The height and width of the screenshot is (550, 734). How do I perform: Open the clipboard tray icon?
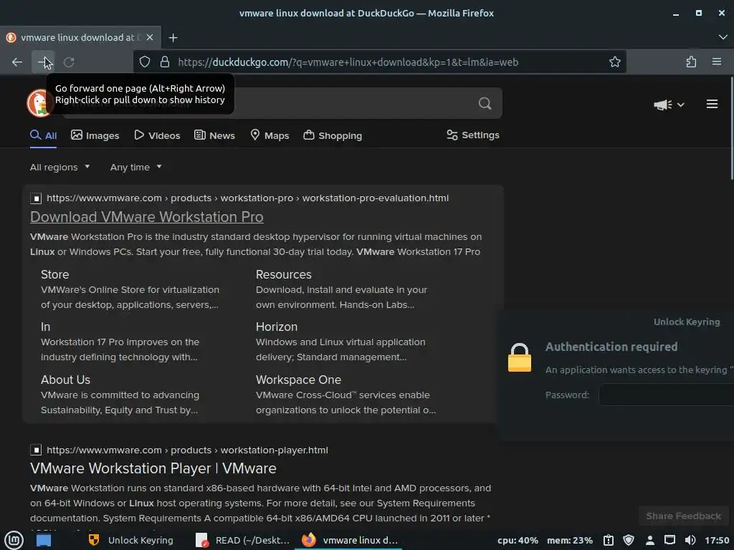pos(608,540)
